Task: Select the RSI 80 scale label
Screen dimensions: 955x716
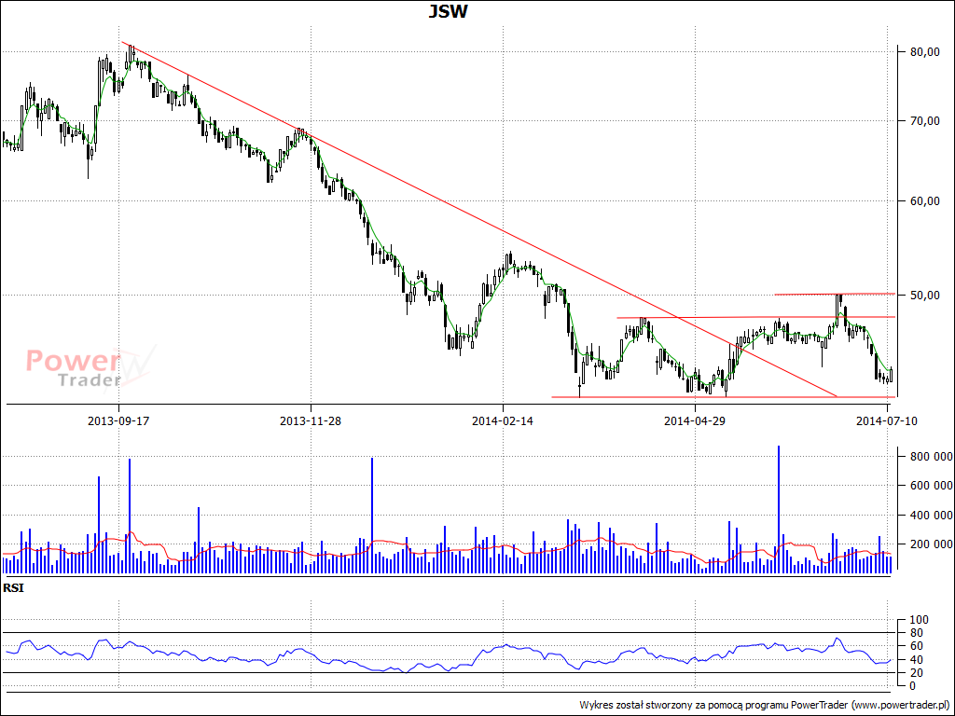Action: click(x=916, y=633)
